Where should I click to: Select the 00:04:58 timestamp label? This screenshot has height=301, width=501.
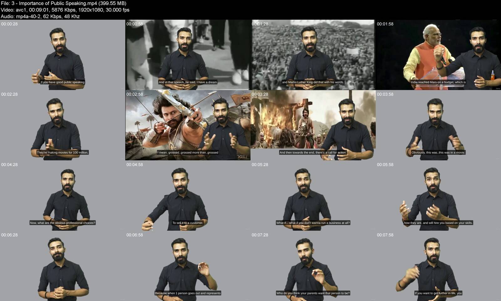(135, 165)
